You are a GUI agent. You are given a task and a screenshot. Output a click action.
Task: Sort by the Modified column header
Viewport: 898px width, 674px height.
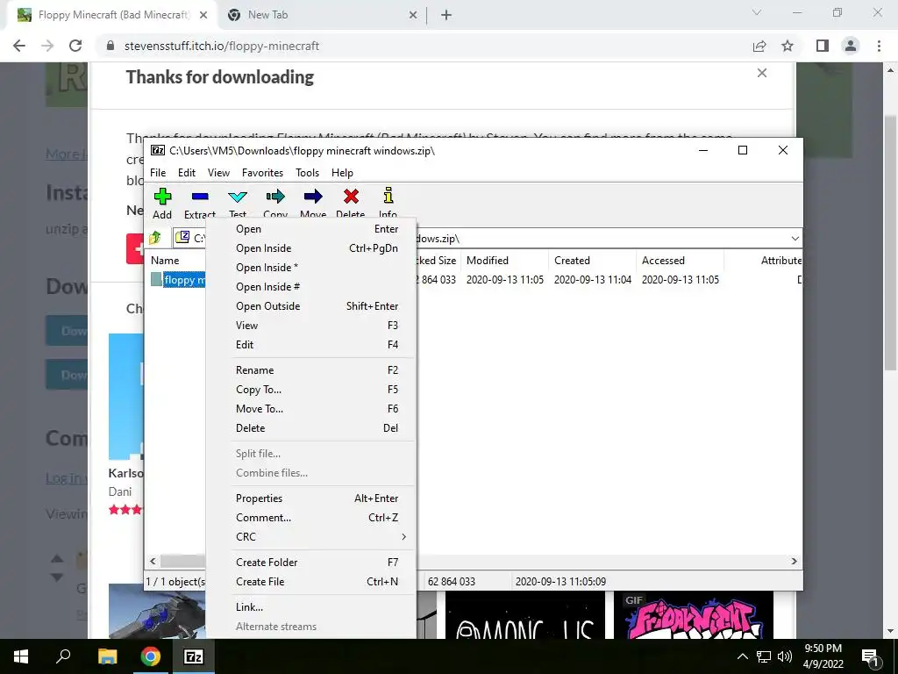pos(505,260)
